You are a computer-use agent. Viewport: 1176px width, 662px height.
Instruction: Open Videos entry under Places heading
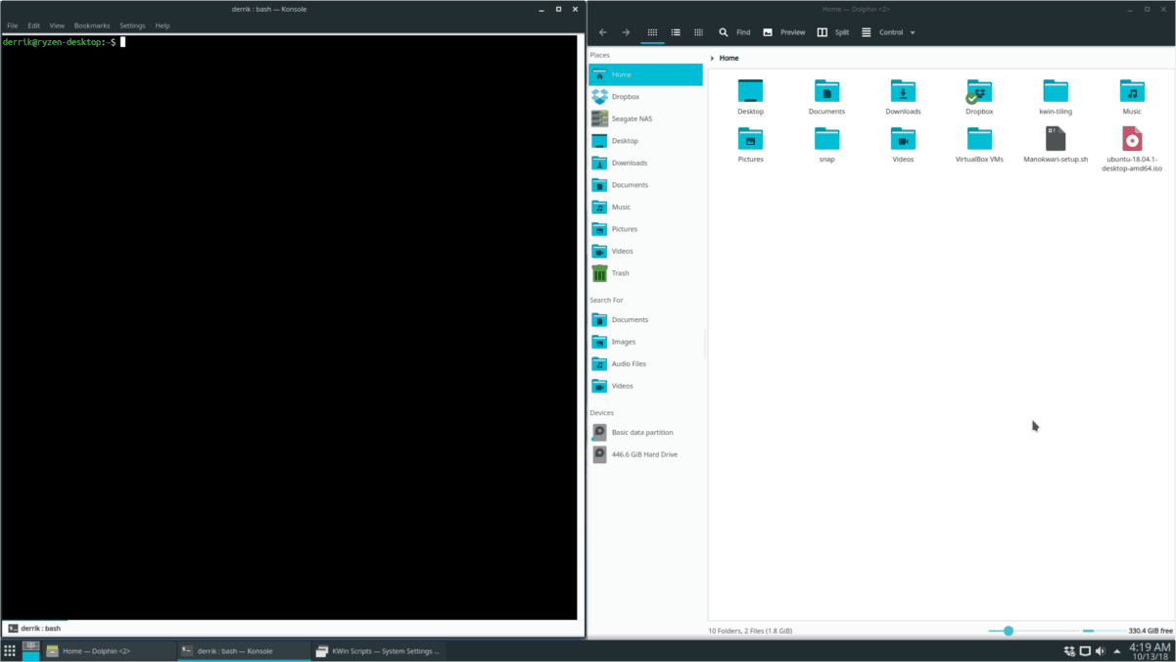tap(646, 251)
